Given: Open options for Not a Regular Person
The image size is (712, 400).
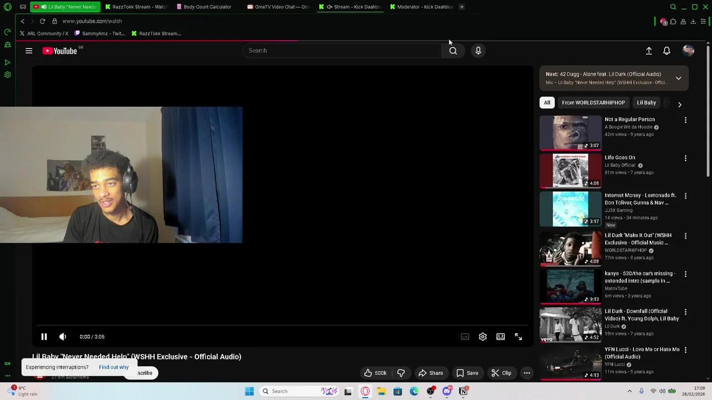Looking at the screenshot, I should (x=685, y=120).
